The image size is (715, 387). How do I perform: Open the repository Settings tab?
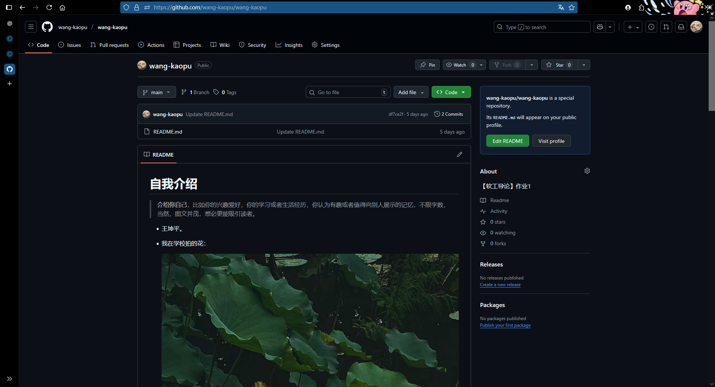pyautogui.click(x=325, y=45)
